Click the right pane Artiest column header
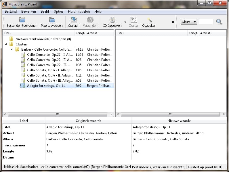 coord(213,33)
